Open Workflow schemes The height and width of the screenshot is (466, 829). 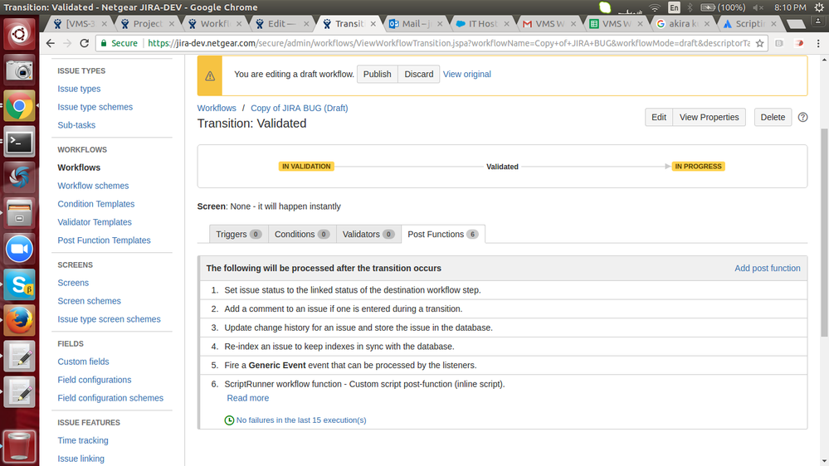93,186
